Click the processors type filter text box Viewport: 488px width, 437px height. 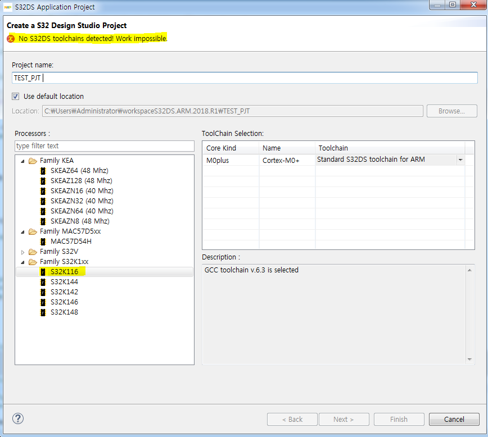(105, 146)
